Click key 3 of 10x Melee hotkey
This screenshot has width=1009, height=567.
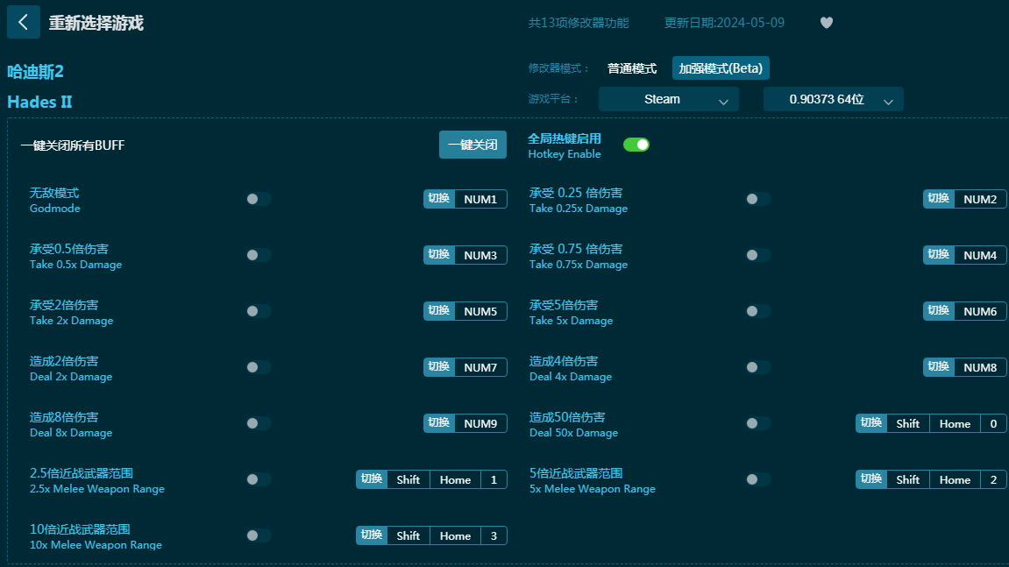494,535
